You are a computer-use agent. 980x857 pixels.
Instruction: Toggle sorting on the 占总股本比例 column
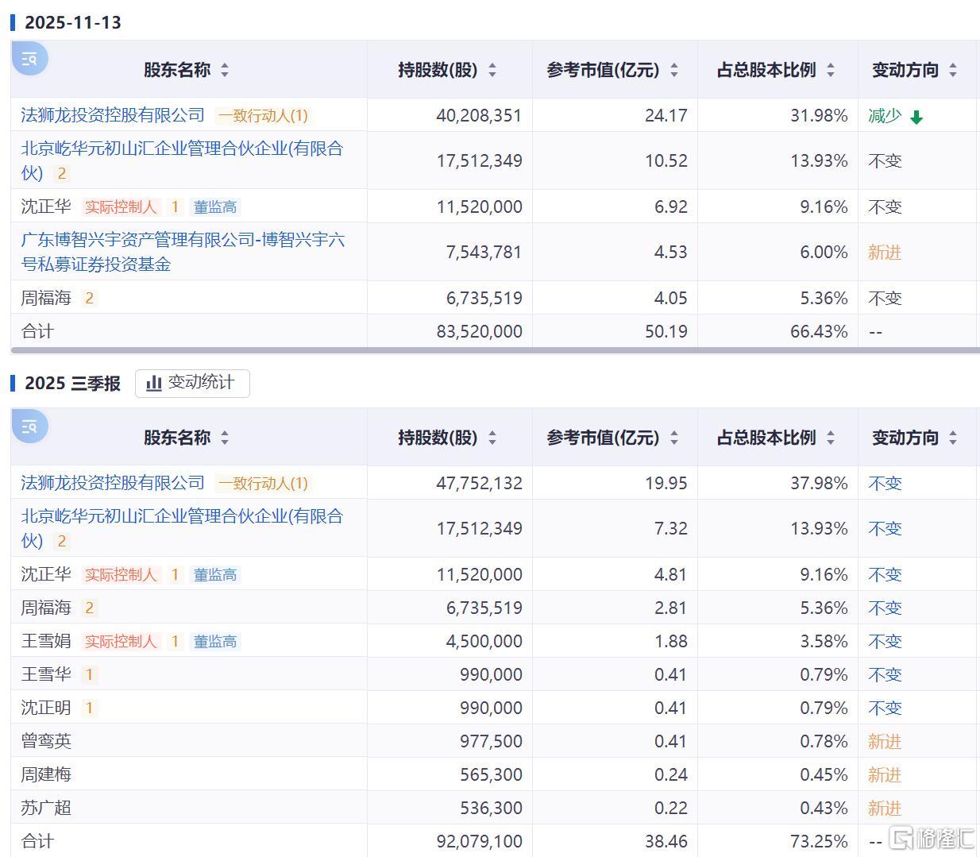(831, 70)
